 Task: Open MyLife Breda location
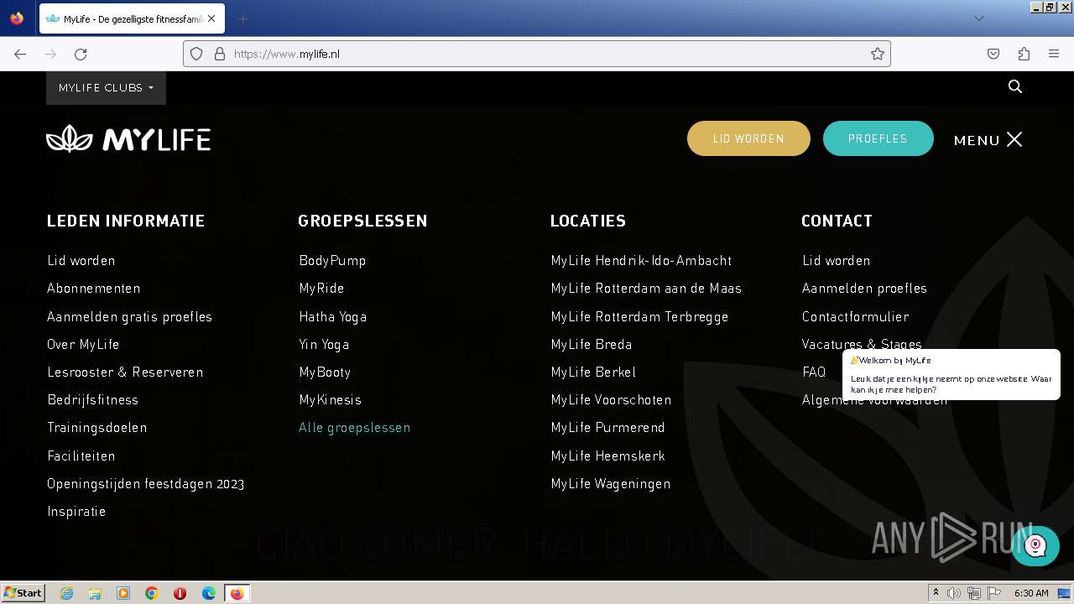[592, 345]
